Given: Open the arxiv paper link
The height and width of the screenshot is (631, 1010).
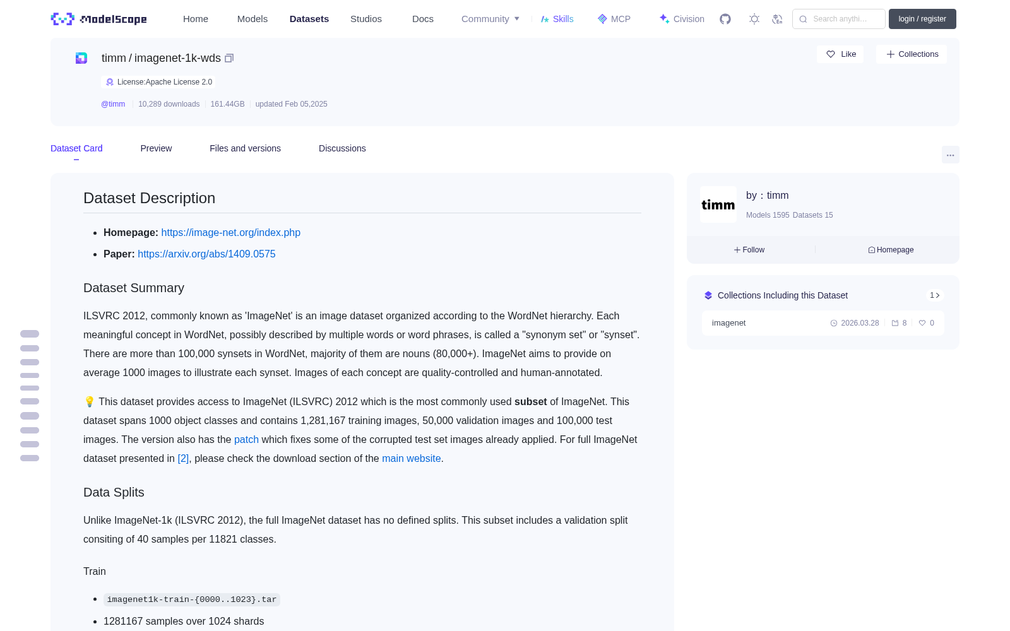Looking at the screenshot, I should point(206,254).
